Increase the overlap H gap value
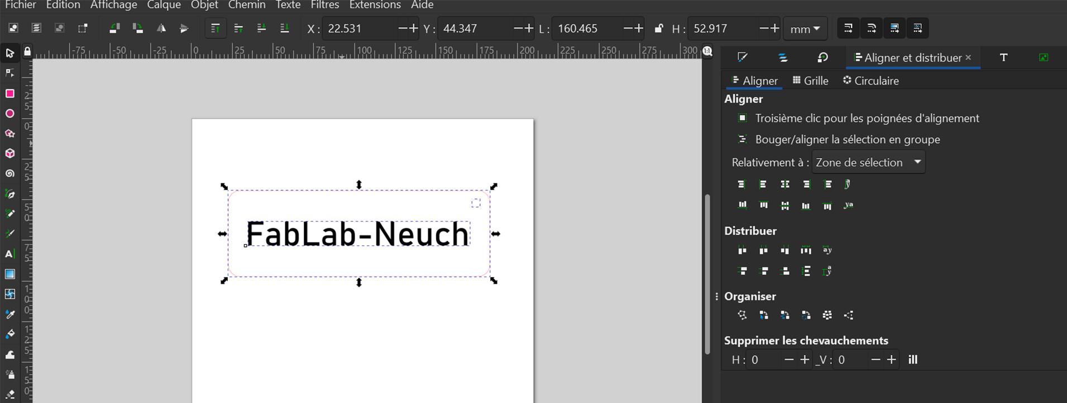1067x403 pixels. (805, 360)
